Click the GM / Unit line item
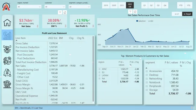This screenshot has width=196, height=110. point(21,92)
